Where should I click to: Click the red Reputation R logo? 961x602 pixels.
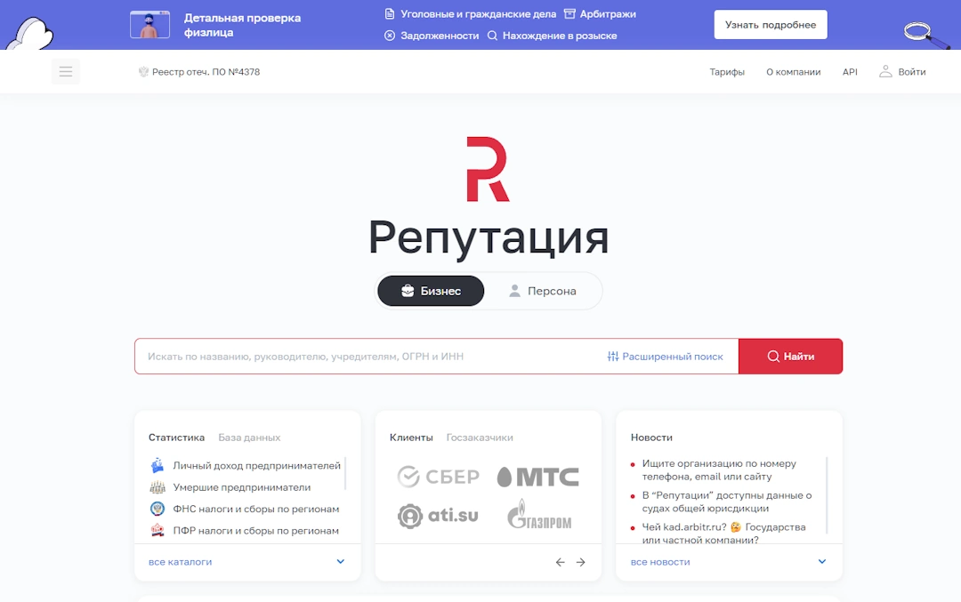click(487, 169)
